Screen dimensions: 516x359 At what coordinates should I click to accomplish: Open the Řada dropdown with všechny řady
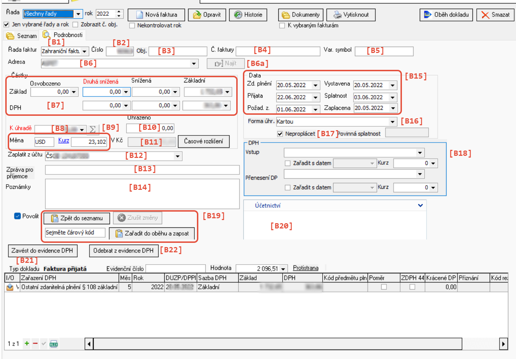pos(78,14)
